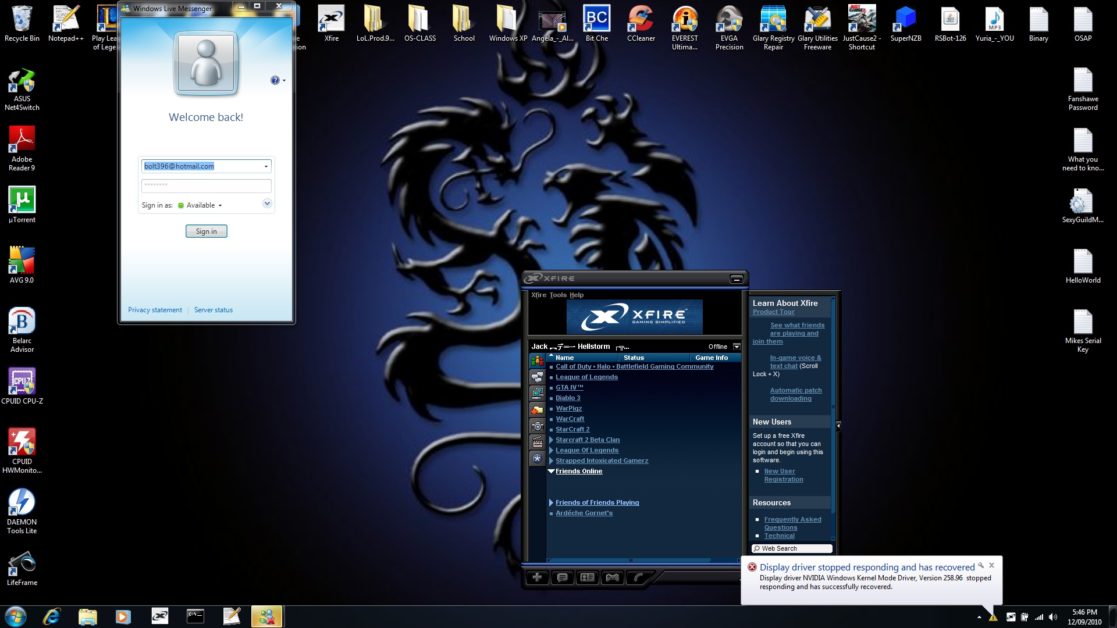Open New User Registration link
Viewport: 1117px width, 628px height.
click(x=784, y=476)
